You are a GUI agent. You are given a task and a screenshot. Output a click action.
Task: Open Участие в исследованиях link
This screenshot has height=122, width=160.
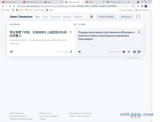coord(48,116)
